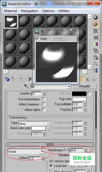Adjust the Anisotropy spinner arrows
This screenshot has width=102, height=172.
tap(85, 150)
